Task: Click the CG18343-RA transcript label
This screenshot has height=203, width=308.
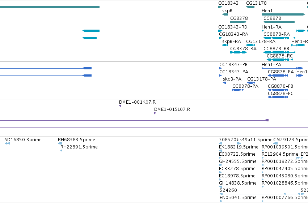Action: 233,34
